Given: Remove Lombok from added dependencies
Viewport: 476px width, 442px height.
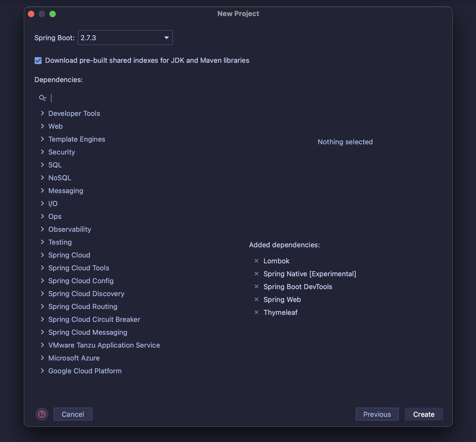Looking at the screenshot, I should click(257, 261).
